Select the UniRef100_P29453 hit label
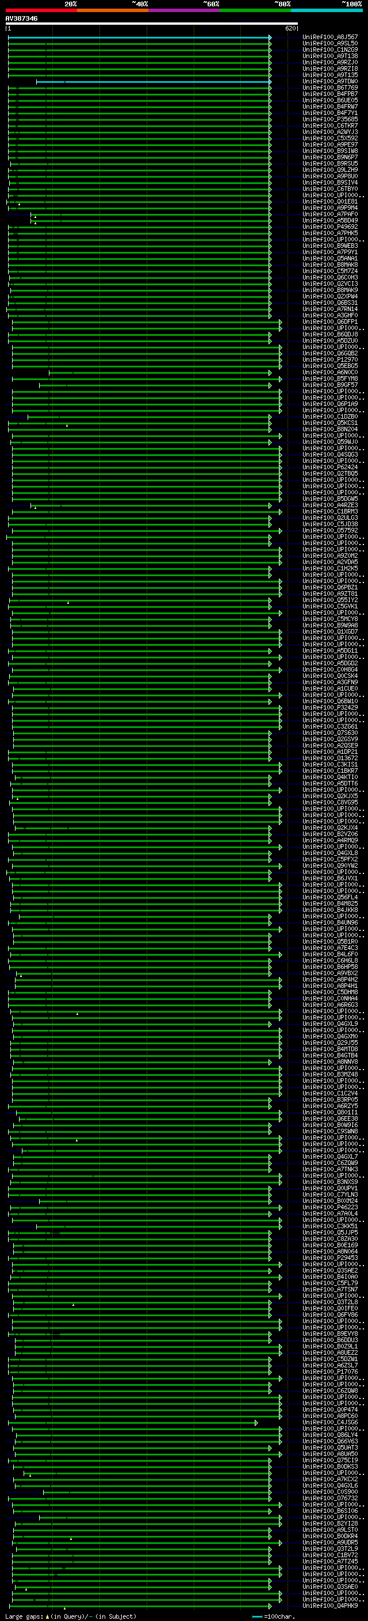The image size is (368, 1621). (330, 1258)
